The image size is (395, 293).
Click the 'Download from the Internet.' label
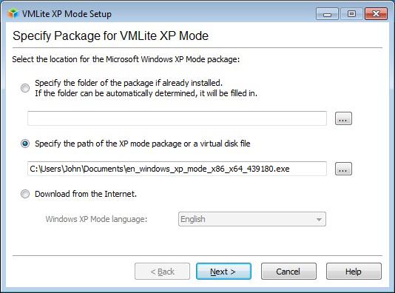click(x=86, y=194)
